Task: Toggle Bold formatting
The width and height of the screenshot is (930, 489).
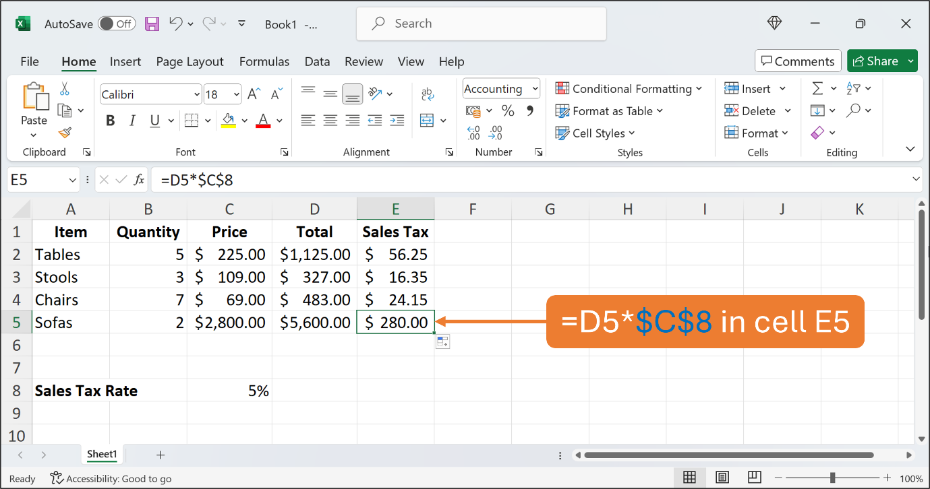Action: (111, 121)
